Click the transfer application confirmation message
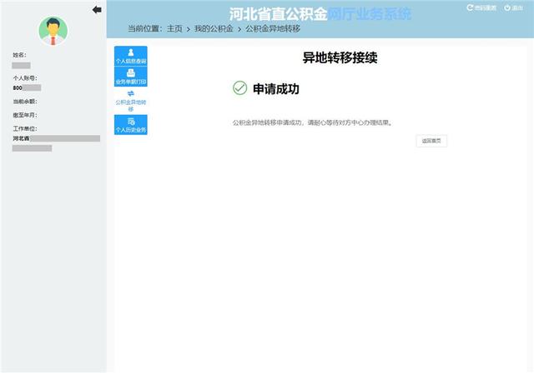 311,122
